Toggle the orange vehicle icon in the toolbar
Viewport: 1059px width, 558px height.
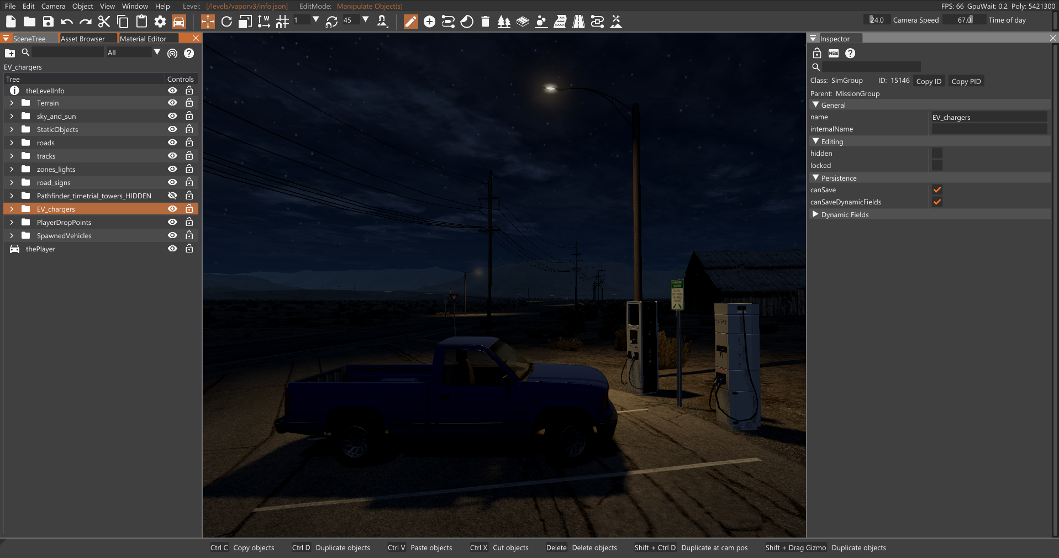(179, 22)
